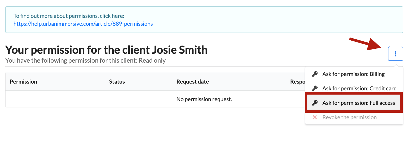The width and height of the screenshot is (410, 142).
Task: Click the Request date column header
Action: (193, 82)
